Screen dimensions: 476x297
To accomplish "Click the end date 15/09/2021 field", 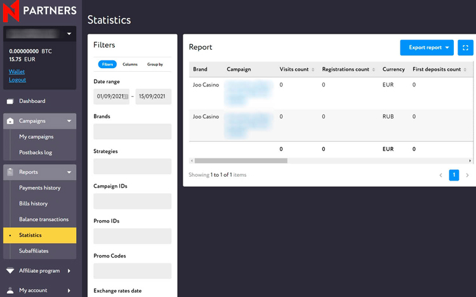I will pyautogui.click(x=154, y=97).
